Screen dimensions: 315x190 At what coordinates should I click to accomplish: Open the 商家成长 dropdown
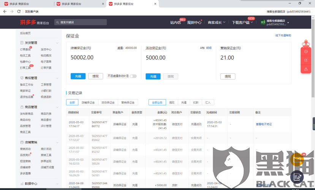point(217,22)
